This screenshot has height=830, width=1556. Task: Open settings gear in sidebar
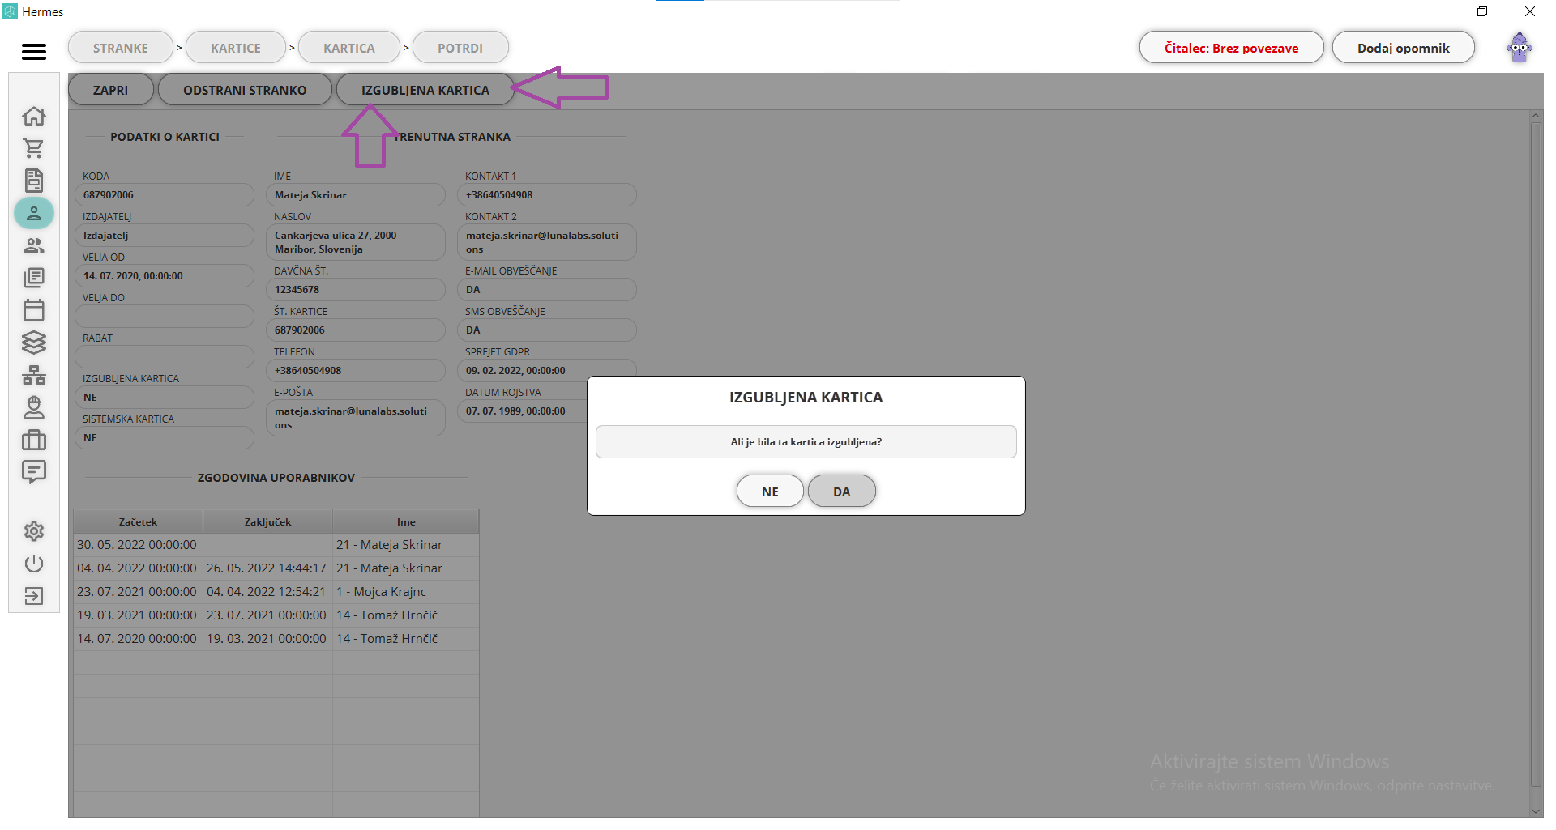34,531
